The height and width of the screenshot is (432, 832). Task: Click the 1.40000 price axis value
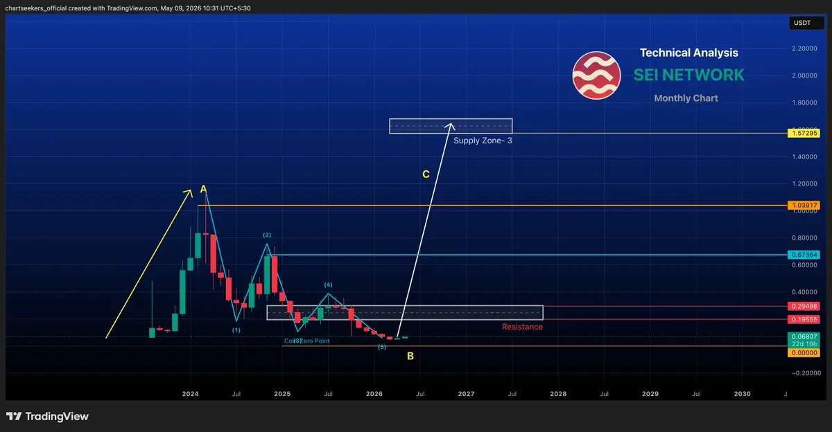tap(804, 157)
